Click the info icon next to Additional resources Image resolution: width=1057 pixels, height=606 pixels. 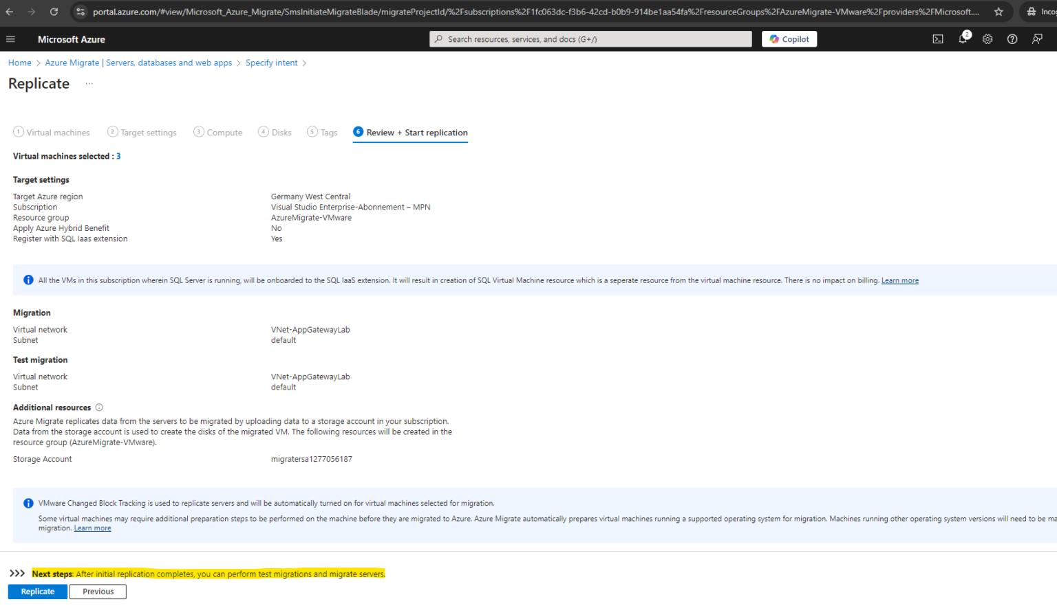click(x=99, y=407)
